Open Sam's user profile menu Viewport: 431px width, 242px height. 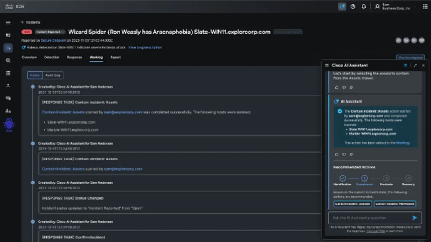pyautogui.click(x=393, y=6)
